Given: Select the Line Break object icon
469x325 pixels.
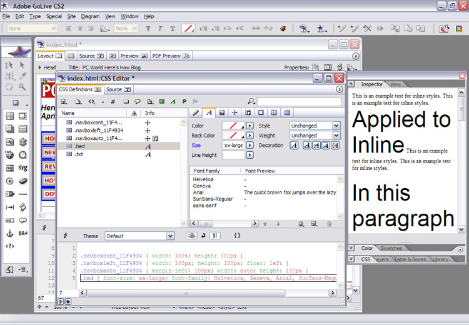Looking at the screenshot, I should coord(23,234).
